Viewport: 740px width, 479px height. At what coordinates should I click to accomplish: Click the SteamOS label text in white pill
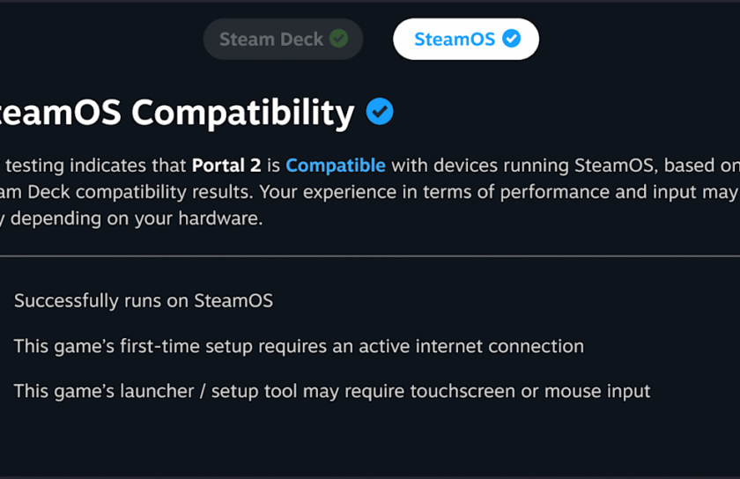coord(455,39)
